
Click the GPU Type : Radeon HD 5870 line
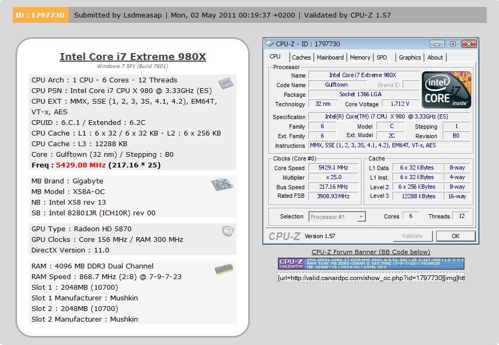point(81,229)
